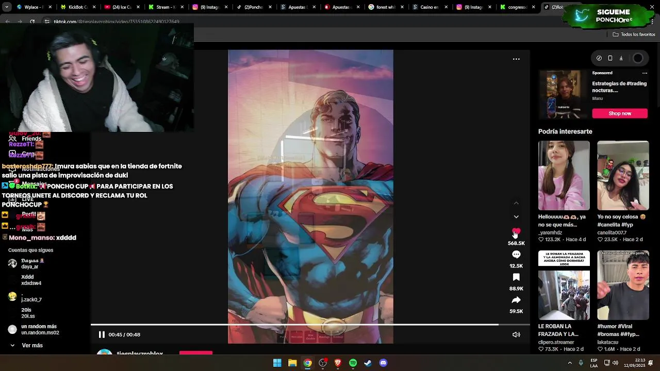Open the profile avatar circle at top right
This screenshot has height=371, width=660.
[638, 58]
